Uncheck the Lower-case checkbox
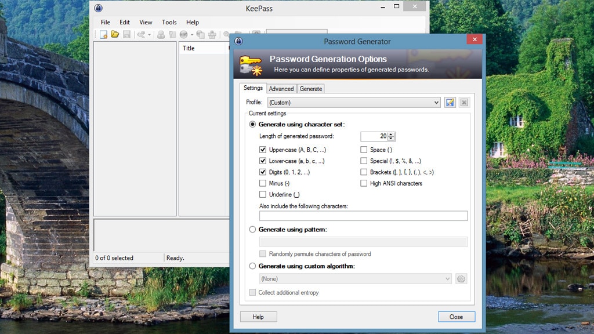The height and width of the screenshot is (334, 594). (x=263, y=161)
